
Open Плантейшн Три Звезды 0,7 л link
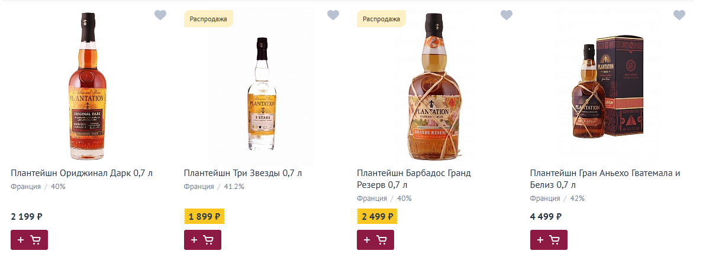[243, 173]
